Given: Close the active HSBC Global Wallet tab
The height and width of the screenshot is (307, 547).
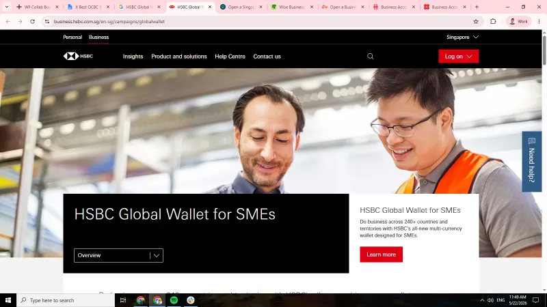Looking at the screenshot, I should pyautogui.click(x=210, y=7).
